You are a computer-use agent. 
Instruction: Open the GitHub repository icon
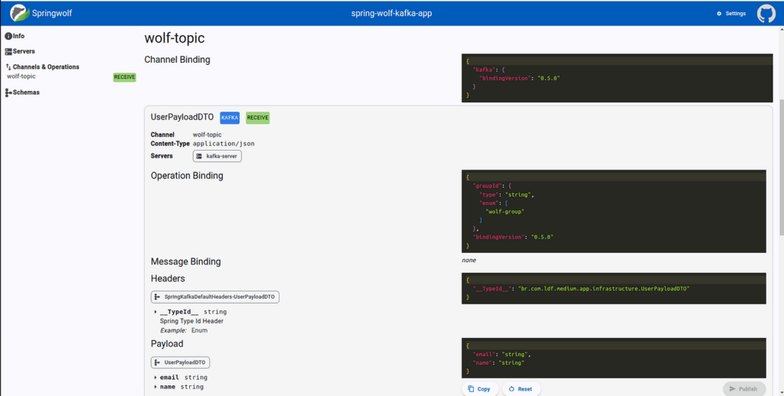766,13
